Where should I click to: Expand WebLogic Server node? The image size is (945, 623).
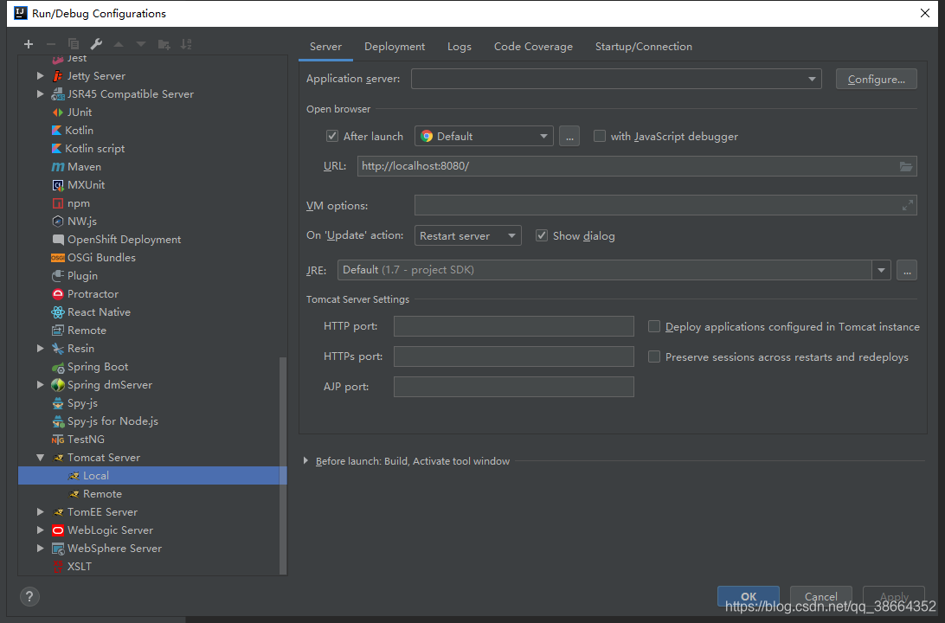click(41, 530)
